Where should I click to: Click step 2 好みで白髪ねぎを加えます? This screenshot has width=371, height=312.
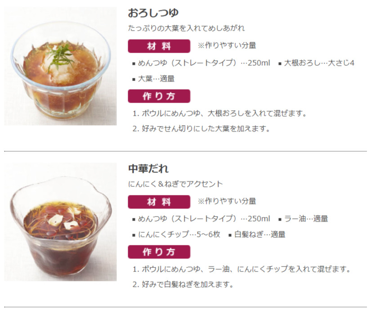(x=183, y=284)
